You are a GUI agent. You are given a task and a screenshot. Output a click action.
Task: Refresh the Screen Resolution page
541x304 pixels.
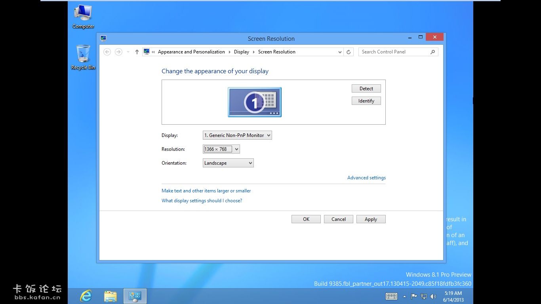(349, 52)
